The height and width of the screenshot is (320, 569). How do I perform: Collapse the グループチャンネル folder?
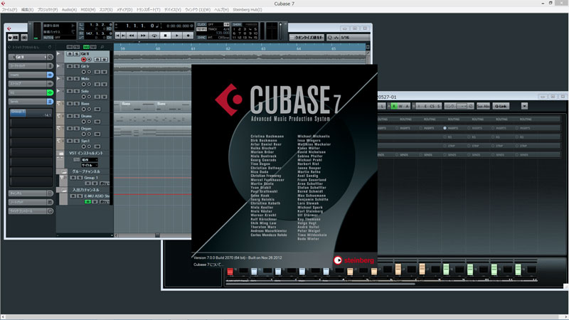pyautogui.click(x=64, y=171)
